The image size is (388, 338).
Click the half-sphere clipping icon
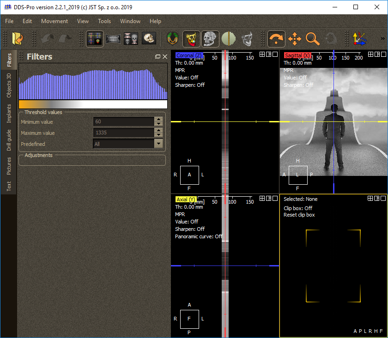click(x=229, y=39)
